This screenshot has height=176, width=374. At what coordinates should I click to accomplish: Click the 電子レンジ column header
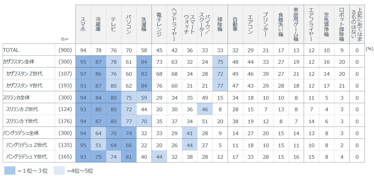coord(159,24)
